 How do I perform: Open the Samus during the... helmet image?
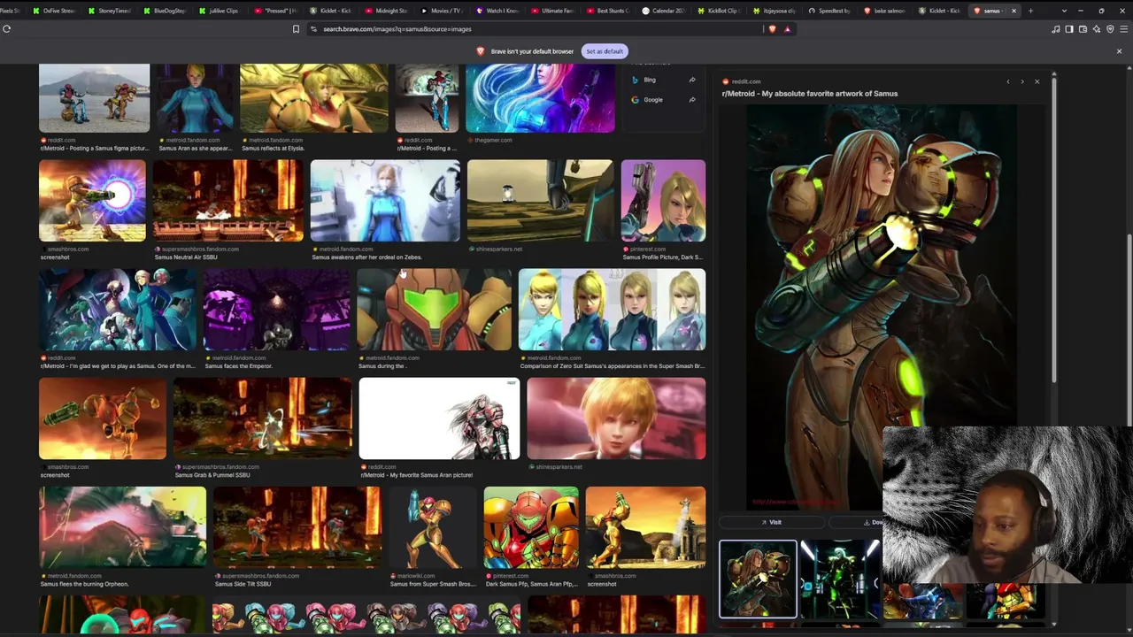(435, 310)
